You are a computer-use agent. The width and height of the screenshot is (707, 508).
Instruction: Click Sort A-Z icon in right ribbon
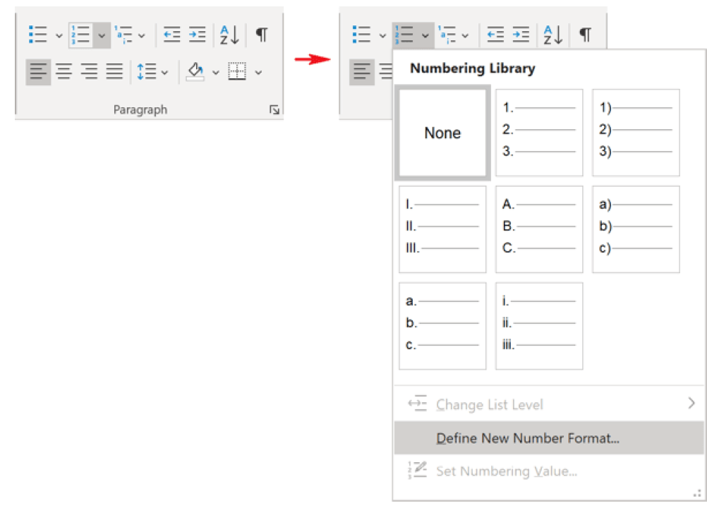point(553,35)
